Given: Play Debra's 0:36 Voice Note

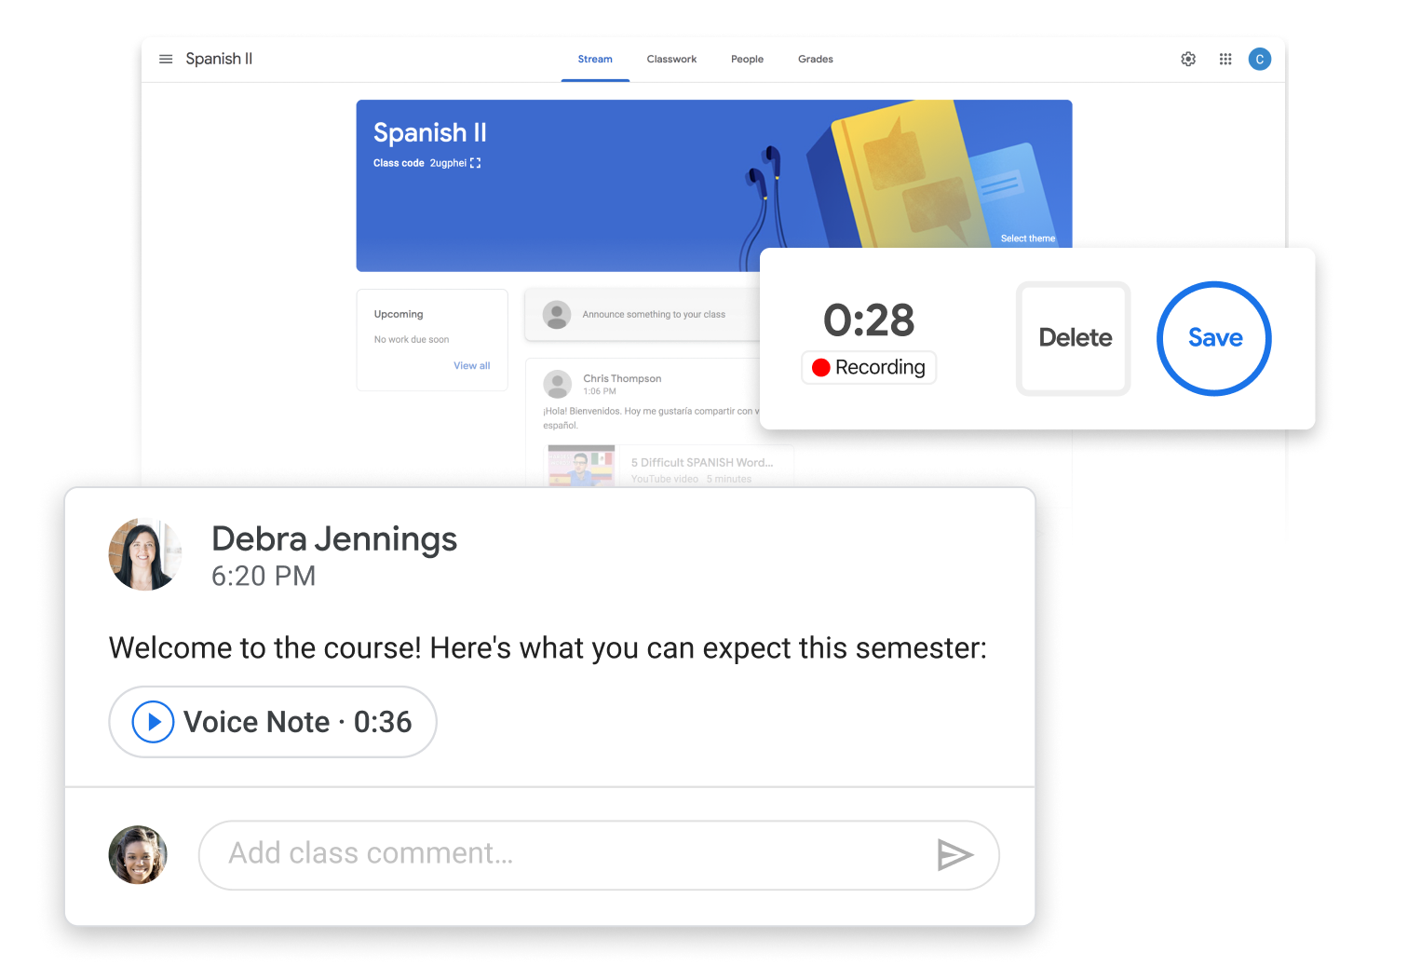Looking at the screenshot, I should 152,721.
